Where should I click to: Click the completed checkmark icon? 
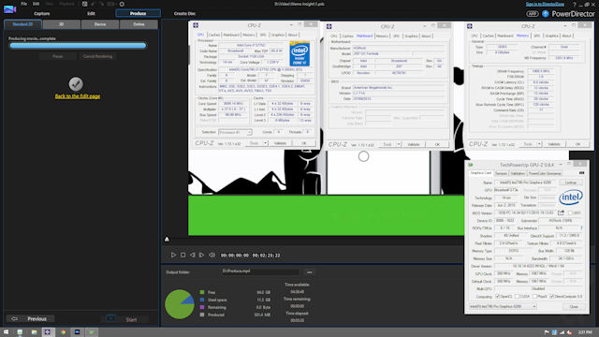click(x=76, y=84)
